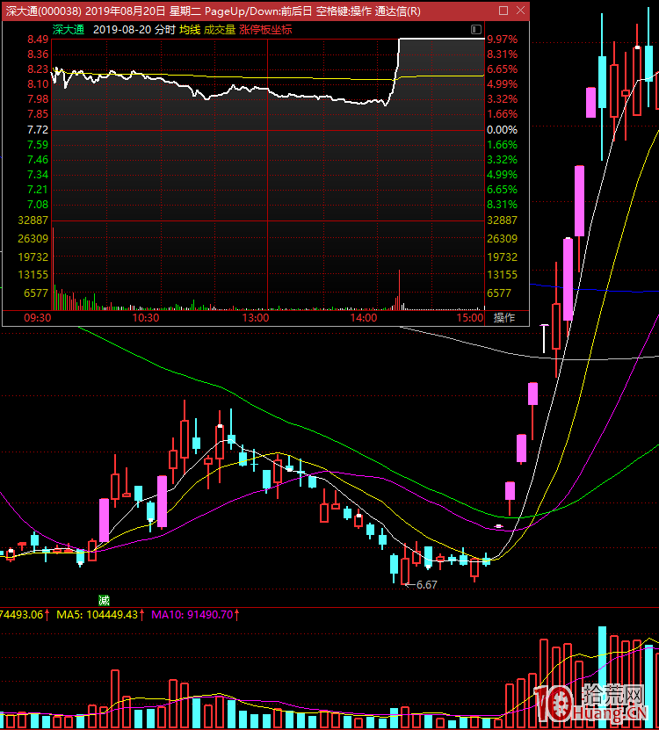Image resolution: width=659 pixels, height=730 pixels.
Task: Click the 6.67 low price arrow label
Action: tap(423, 584)
